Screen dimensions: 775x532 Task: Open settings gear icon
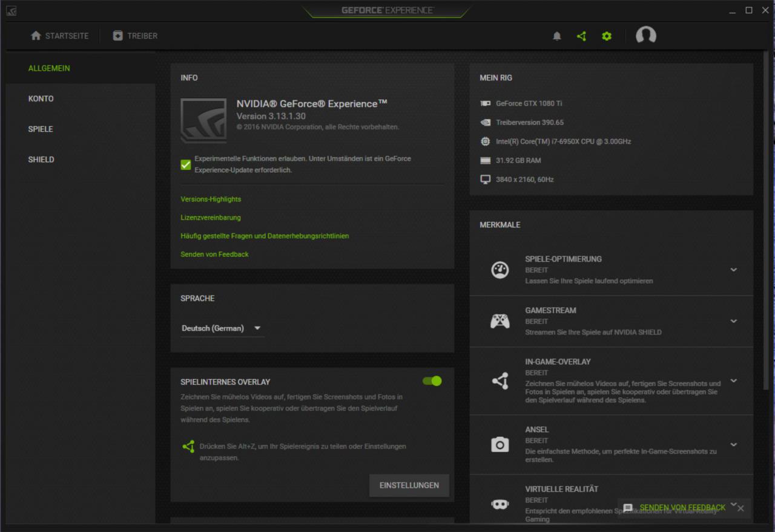click(x=607, y=36)
